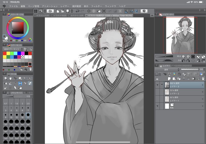Select brush size 8 preset

[5, 116]
